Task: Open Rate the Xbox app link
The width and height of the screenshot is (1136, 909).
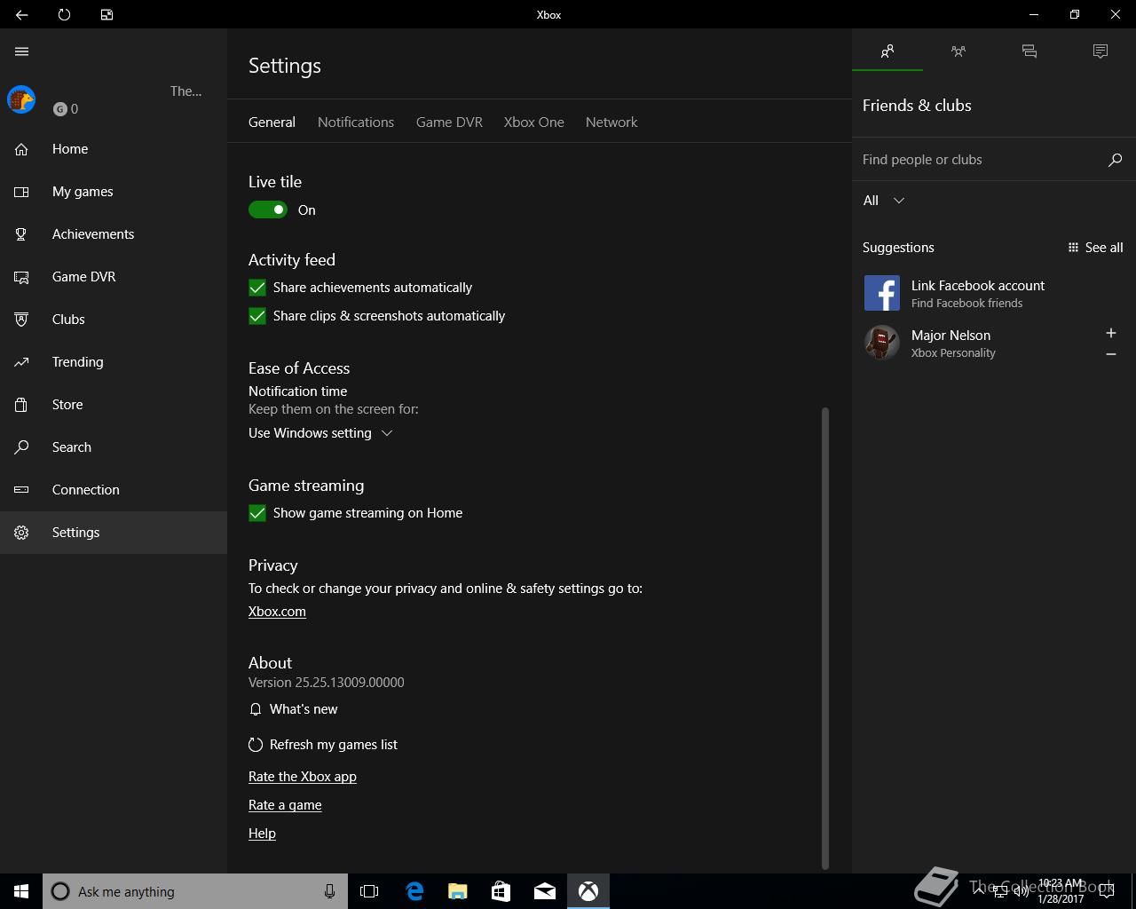Action: (303, 777)
